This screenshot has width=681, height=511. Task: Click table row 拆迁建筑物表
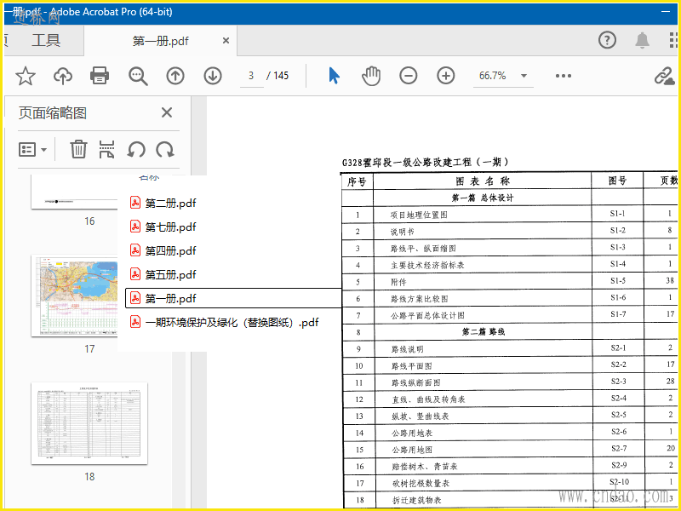tap(416, 500)
